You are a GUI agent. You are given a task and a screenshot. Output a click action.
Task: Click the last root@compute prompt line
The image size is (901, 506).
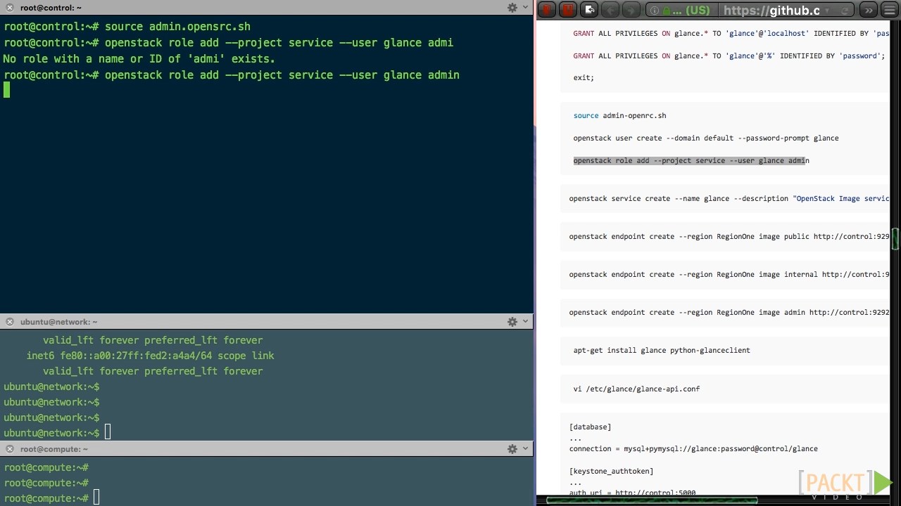pyautogui.click(x=51, y=498)
